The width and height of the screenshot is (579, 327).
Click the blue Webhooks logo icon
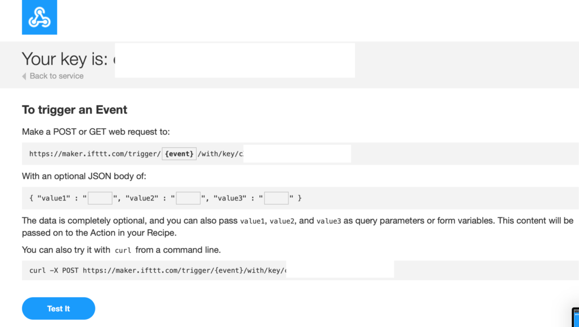tap(40, 18)
